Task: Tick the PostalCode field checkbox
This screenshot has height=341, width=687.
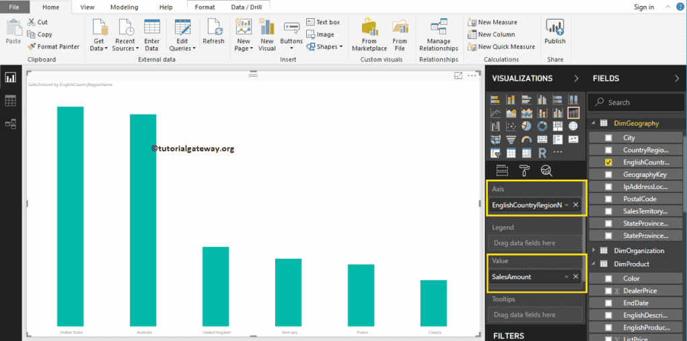Action: pos(608,199)
